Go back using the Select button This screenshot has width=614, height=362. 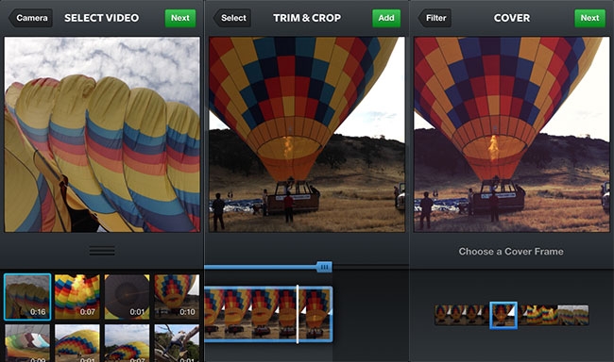tap(232, 18)
